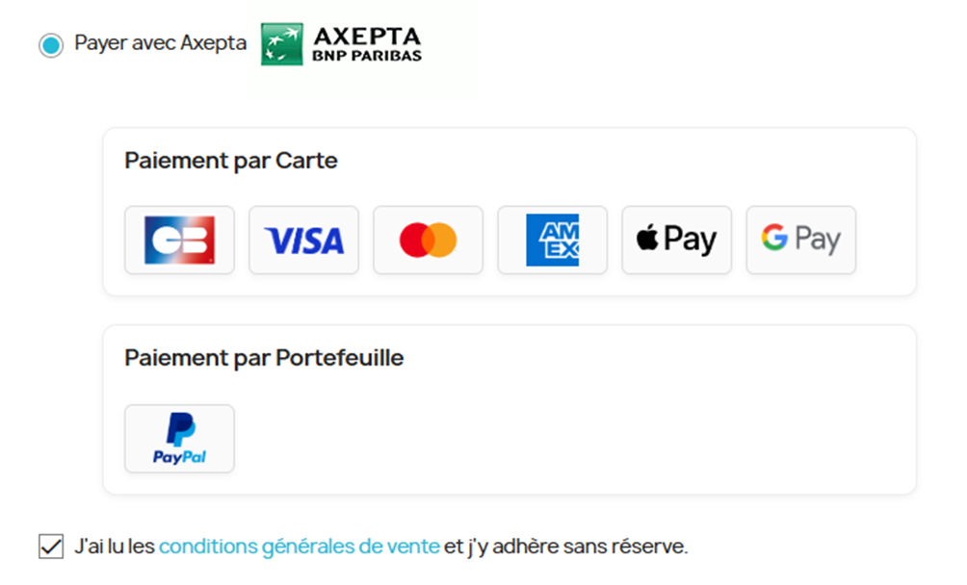Choose Visa as the card type

[303, 241]
